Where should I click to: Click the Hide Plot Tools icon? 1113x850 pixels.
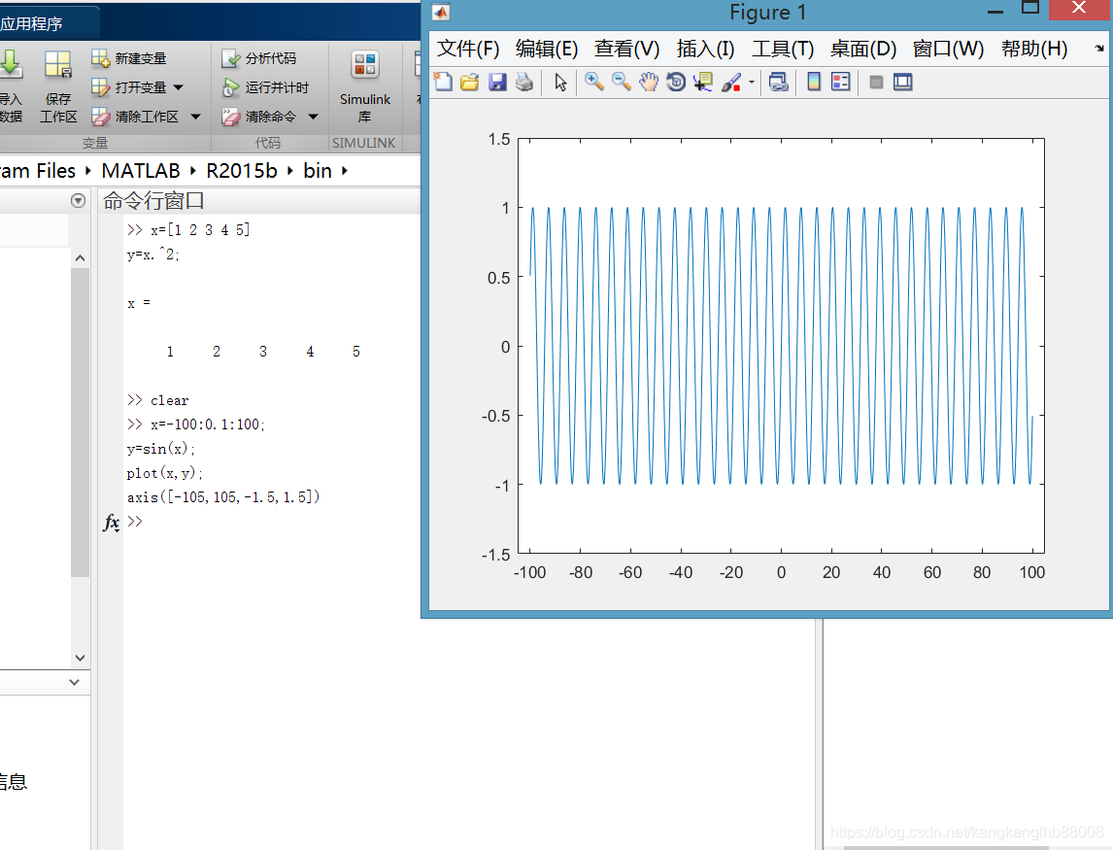click(876, 83)
